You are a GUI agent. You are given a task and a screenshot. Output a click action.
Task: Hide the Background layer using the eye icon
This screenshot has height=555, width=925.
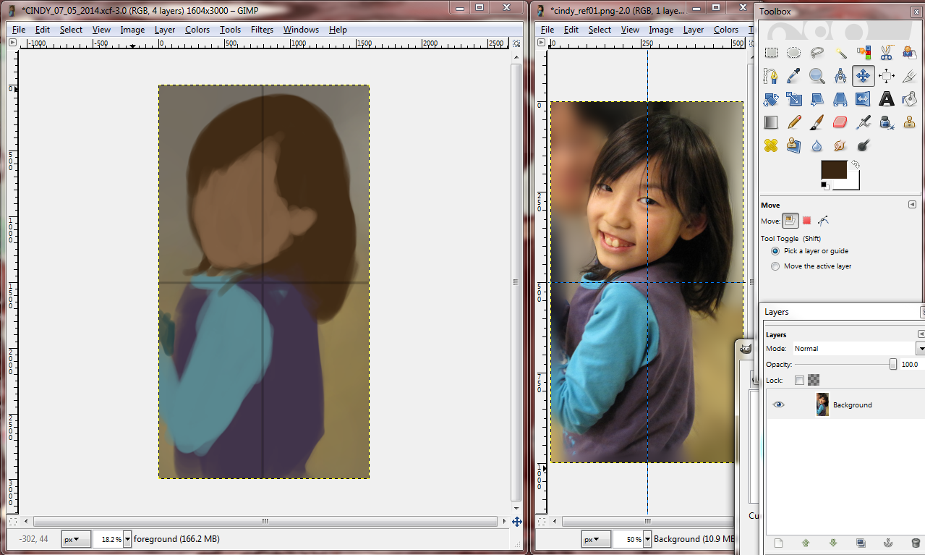[778, 404]
